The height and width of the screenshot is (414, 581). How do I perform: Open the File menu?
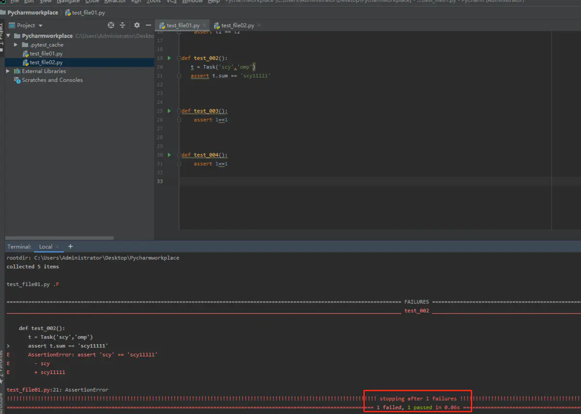[15, 1]
